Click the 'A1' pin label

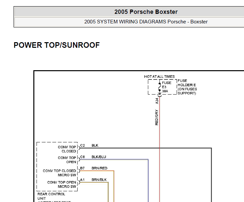[x=82, y=180]
